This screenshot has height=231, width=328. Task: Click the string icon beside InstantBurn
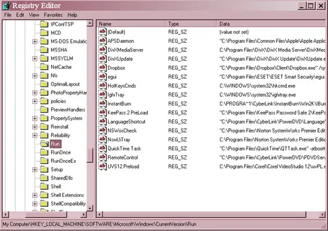[102, 103]
